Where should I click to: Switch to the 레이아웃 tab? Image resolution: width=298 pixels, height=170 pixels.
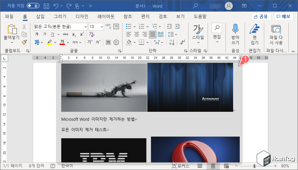(x=106, y=17)
